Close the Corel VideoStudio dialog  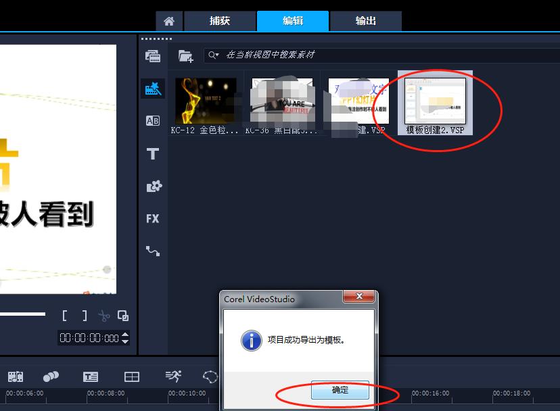tap(359, 296)
